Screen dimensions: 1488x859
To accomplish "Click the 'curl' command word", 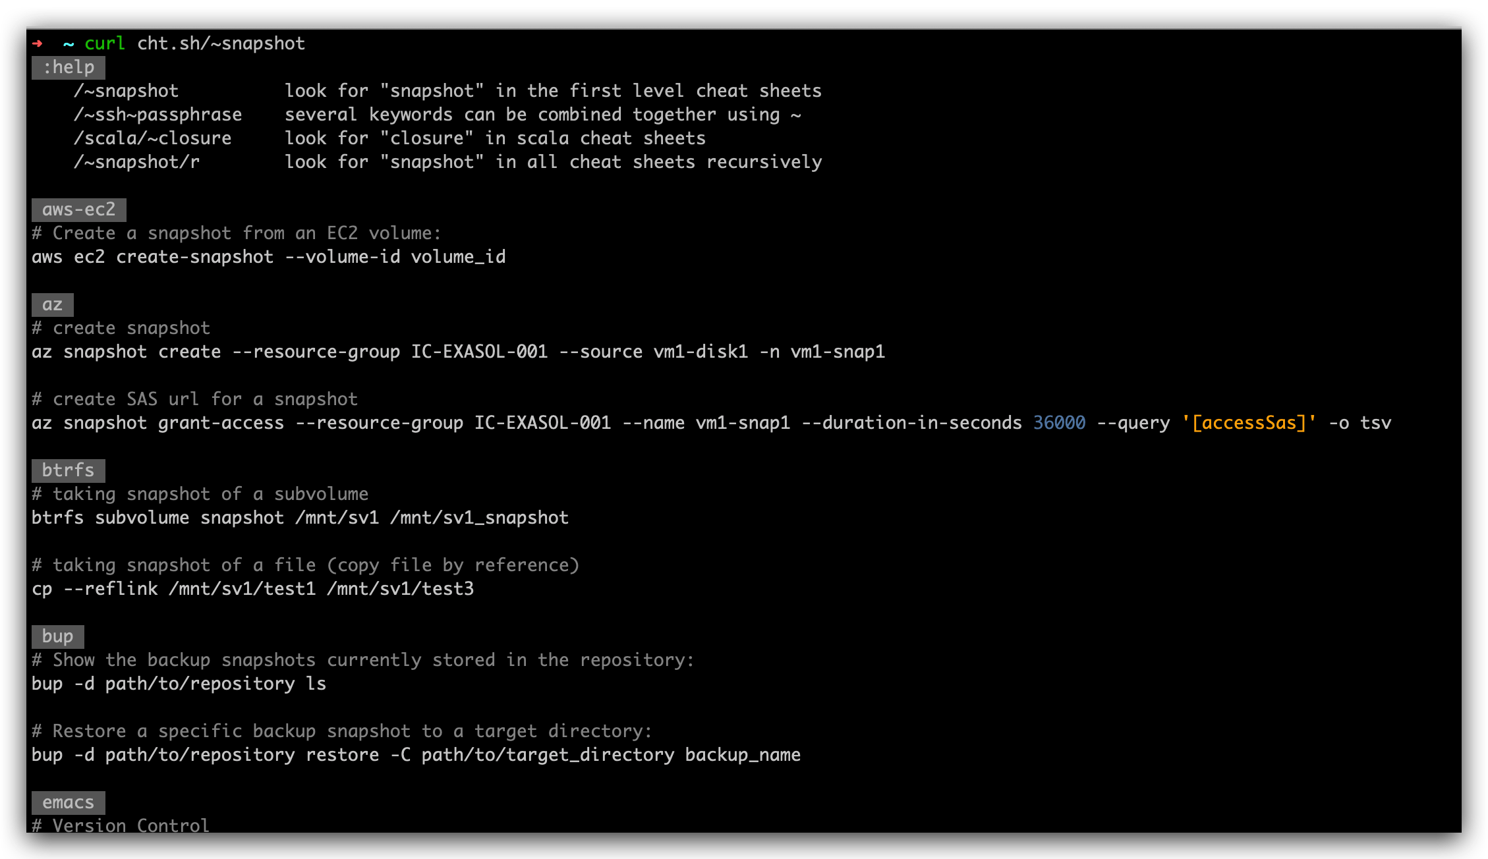I will coord(105,43).
